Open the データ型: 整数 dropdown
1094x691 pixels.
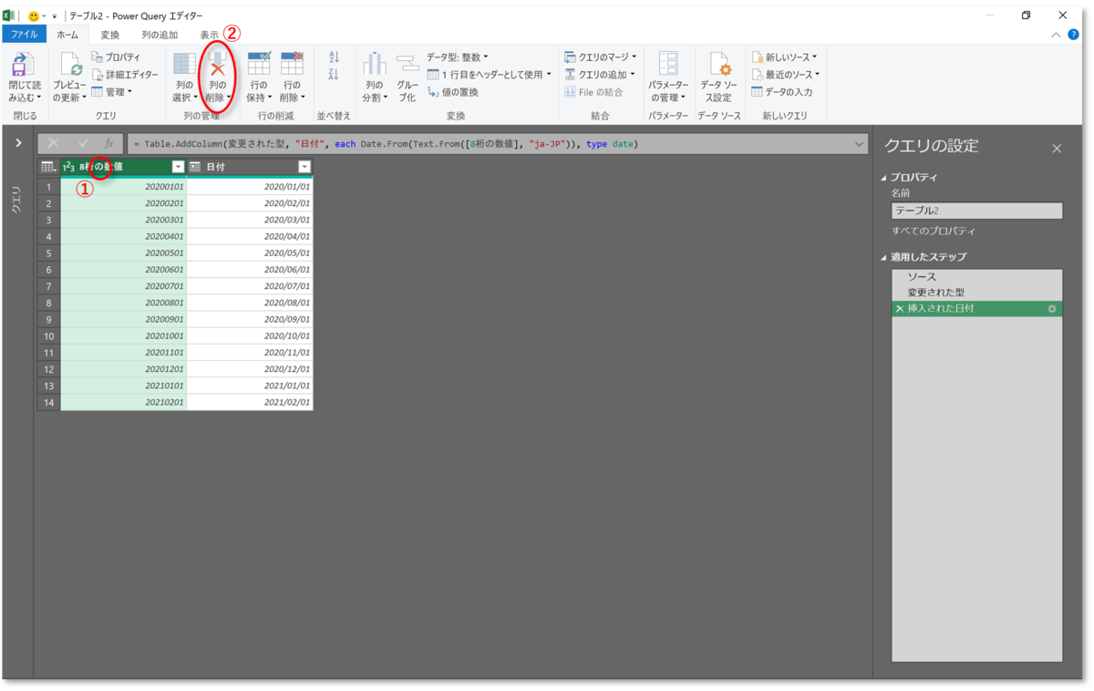(x=458, y=57)
